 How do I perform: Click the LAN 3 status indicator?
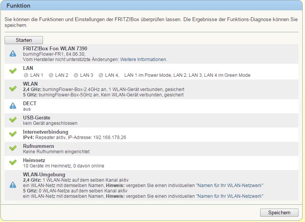click(x=76, y=75)
